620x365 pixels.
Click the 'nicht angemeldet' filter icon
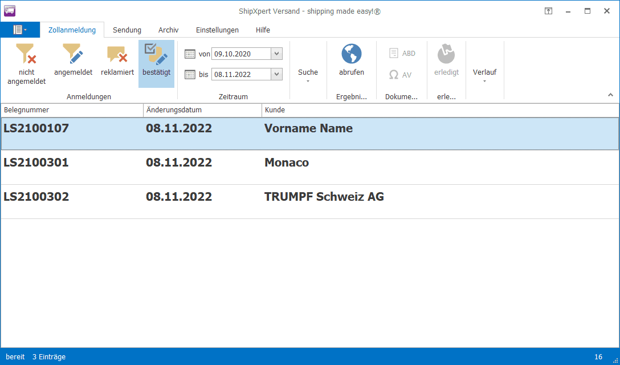[x=26, y=54]
